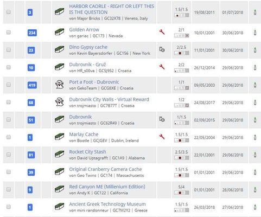Click the bottle icon in Marlay Cache row

(x=255, y=137)
